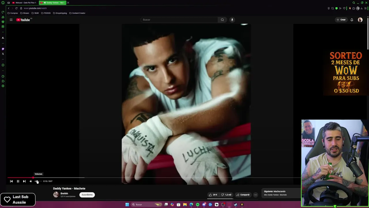Screen dimensions: 369x208
Task: Open the X (Twitter) sidebar icon
Action: 3,54
